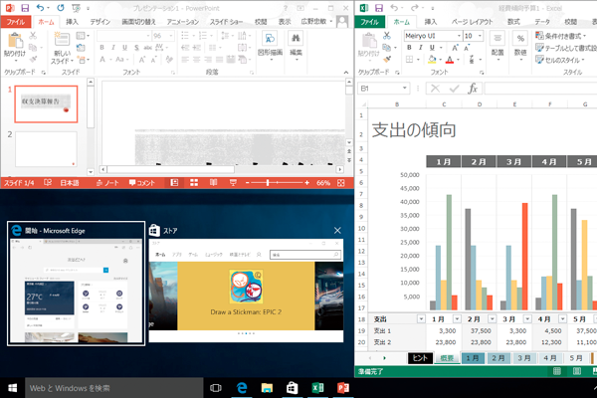Click Font Color red A in Excel
Viewport: 597px width, 398px height.
click(450, 60)
